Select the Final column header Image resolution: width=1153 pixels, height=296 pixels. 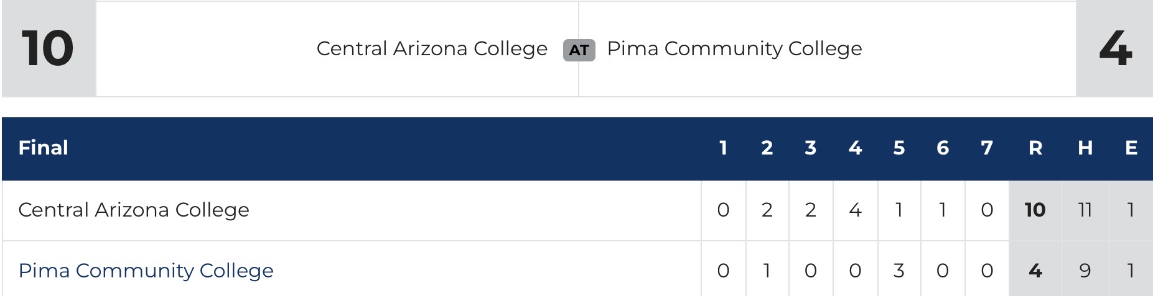point(44,148)
